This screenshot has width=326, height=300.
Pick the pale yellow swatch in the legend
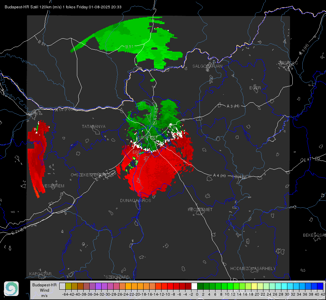point(254,286)
